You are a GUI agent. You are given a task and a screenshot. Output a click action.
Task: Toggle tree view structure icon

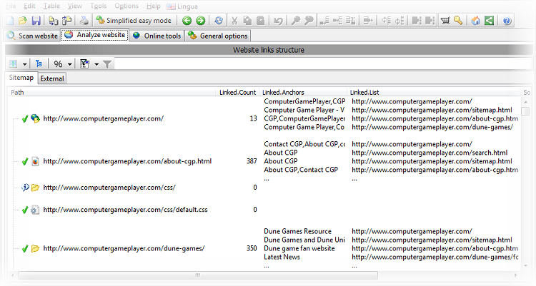pos(39,63)
